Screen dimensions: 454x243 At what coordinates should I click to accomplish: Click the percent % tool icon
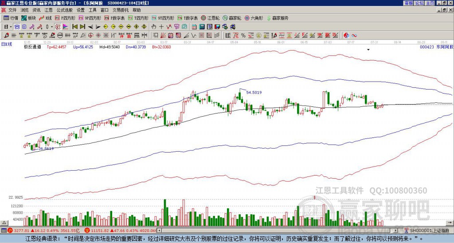point(243,35)
